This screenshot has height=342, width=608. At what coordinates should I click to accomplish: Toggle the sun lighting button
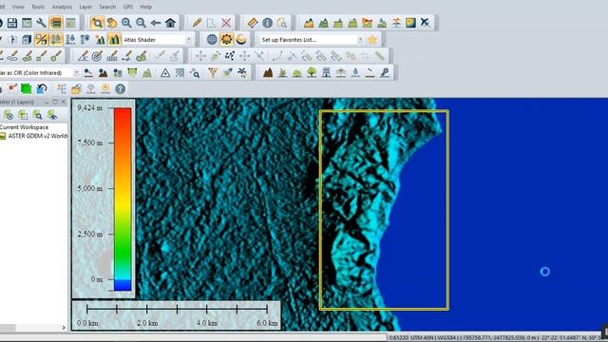(x=226, y=40)
